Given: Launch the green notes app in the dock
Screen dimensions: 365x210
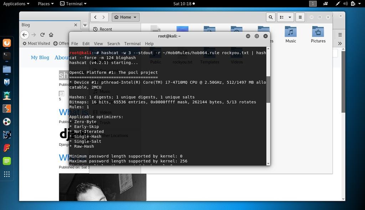Looking at the screenshot, I should coord(7,161).
